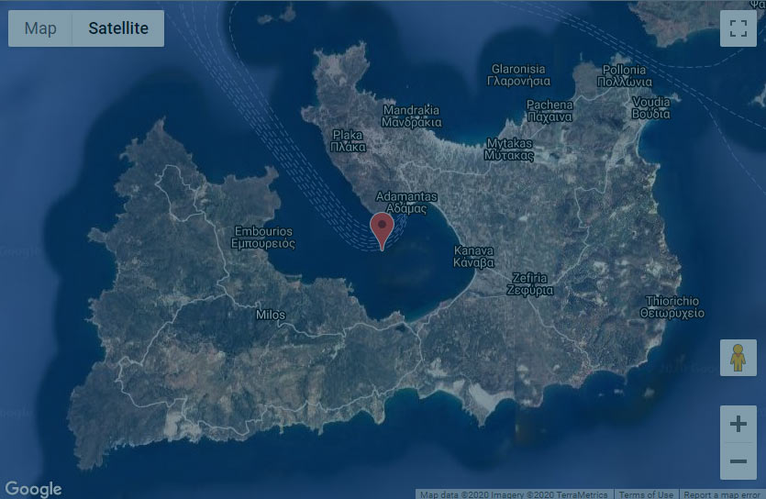Click the Embourios place label
766x499 pixels.
coord(263,238)
